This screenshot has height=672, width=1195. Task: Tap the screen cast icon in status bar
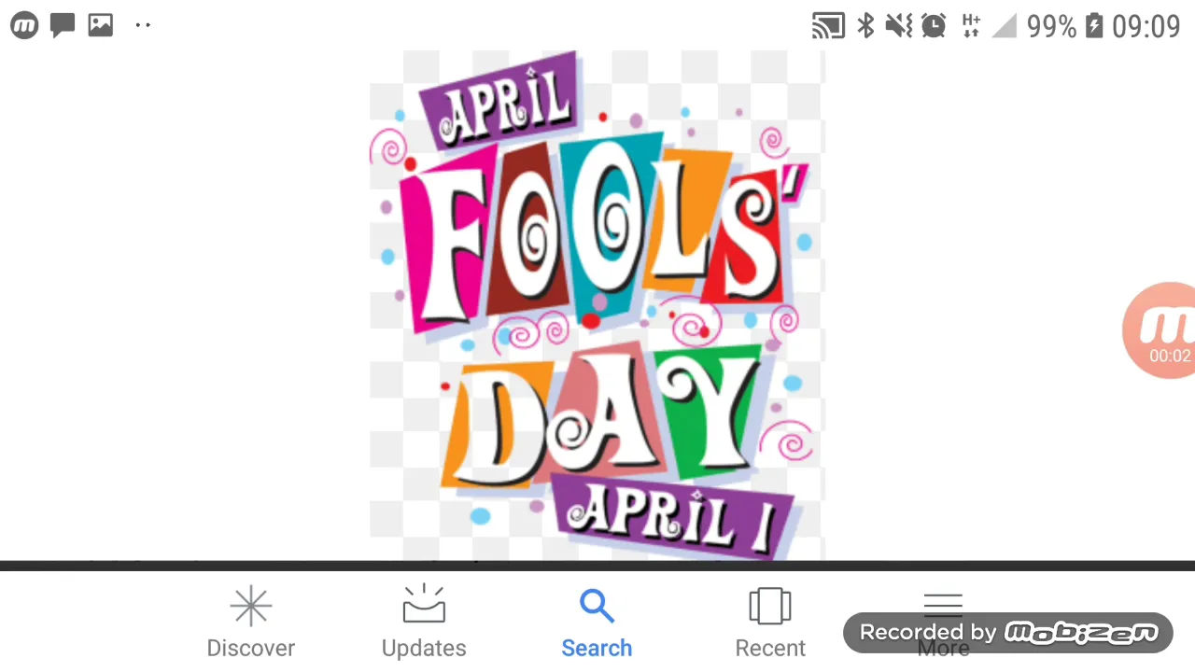pos(828,26)
